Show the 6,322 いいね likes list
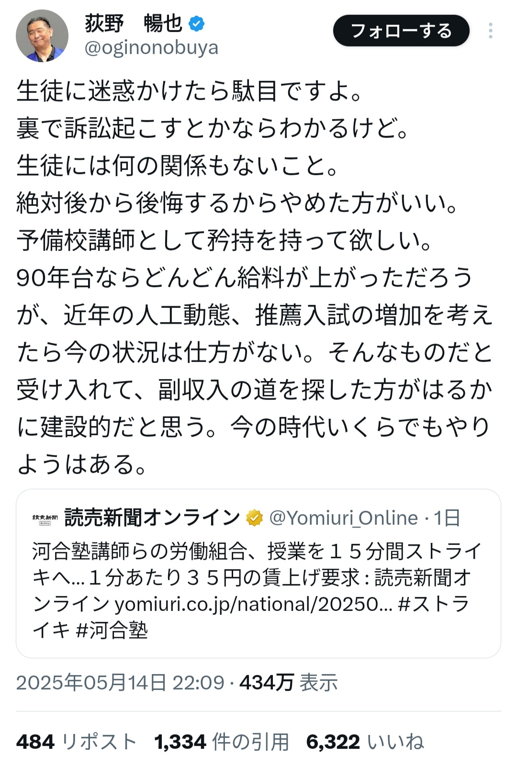This screenshot has width=517, height=758. (x=365, y=742)
